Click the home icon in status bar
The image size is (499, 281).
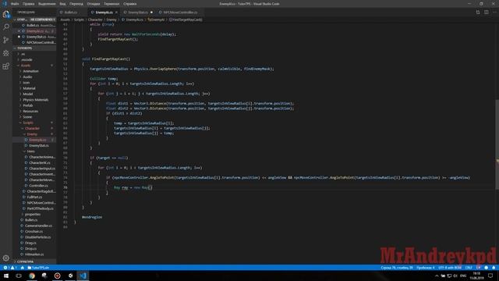(23, 268)
